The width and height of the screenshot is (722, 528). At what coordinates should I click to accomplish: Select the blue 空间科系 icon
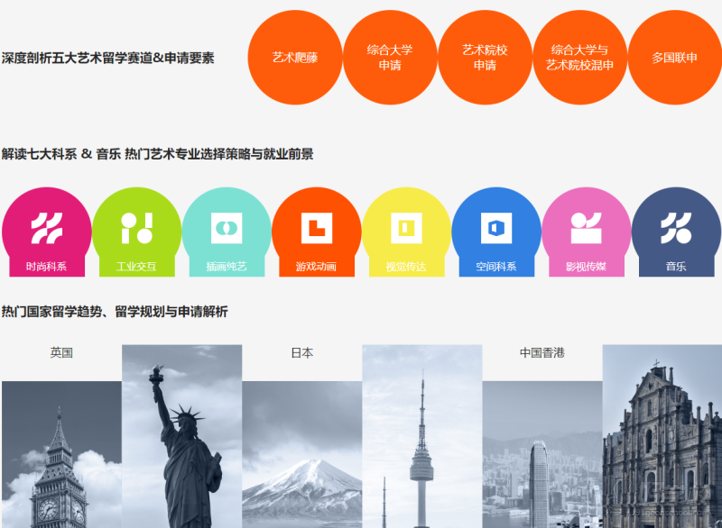[x=496, y=231]
